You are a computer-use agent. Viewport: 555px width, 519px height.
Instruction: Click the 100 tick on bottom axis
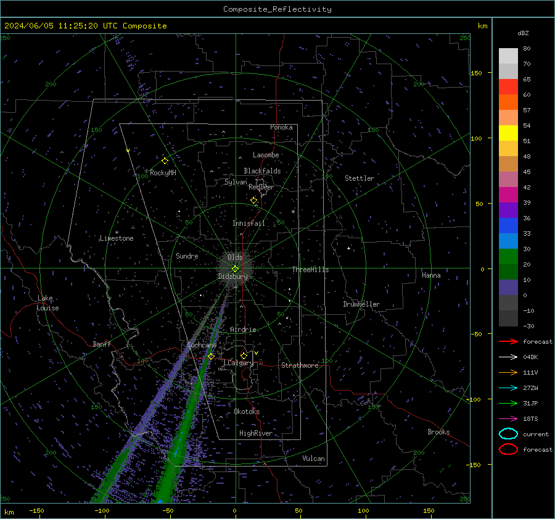(x=363, y=510)
